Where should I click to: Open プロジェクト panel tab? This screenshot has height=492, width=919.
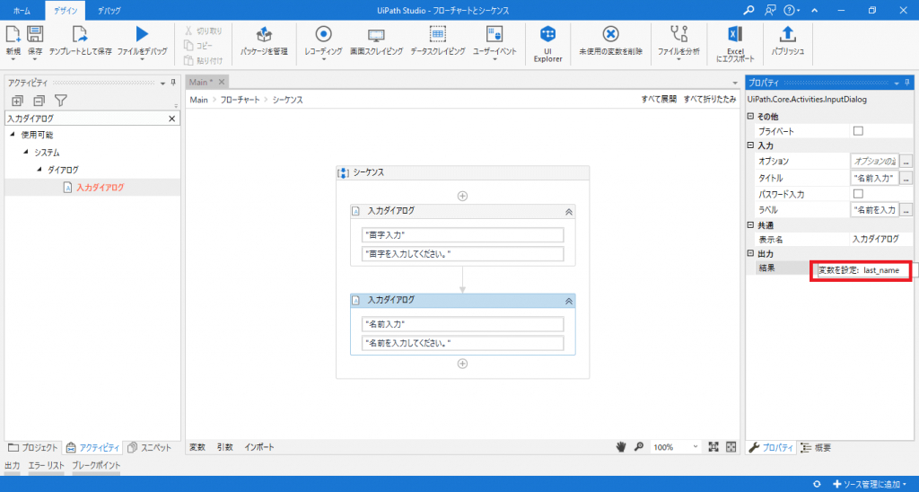tap(33, 447)
